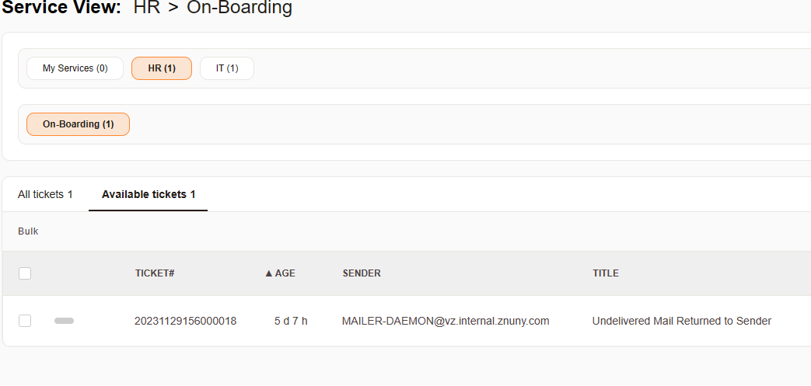Sort by the SENDER column header
Screen dimensions: 811x386
click(362, 273)
